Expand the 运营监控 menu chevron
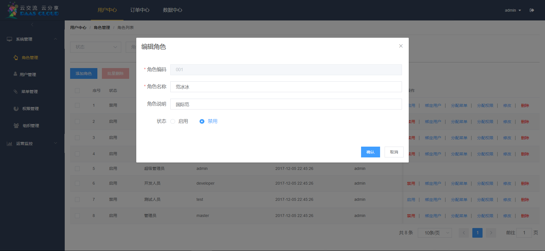The image size is (545, 251). pos(56,143)
